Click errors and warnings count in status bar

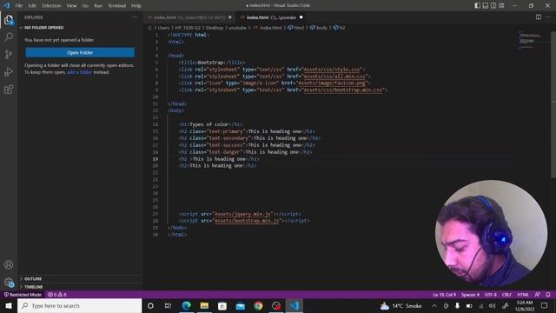tap(56, 295)
